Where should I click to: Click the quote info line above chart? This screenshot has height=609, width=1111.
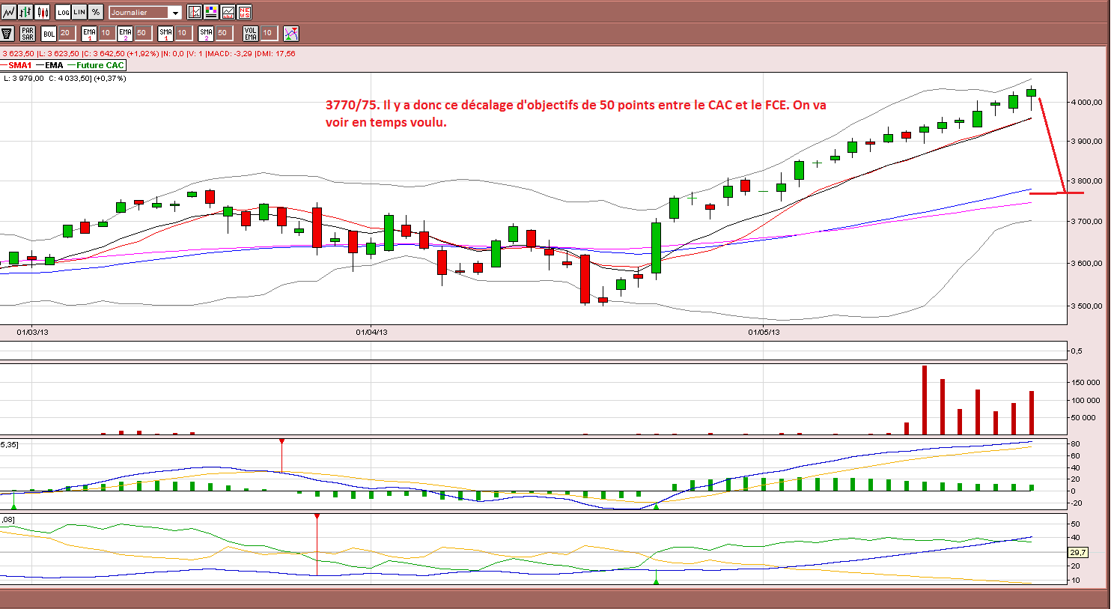pos(148,54)
